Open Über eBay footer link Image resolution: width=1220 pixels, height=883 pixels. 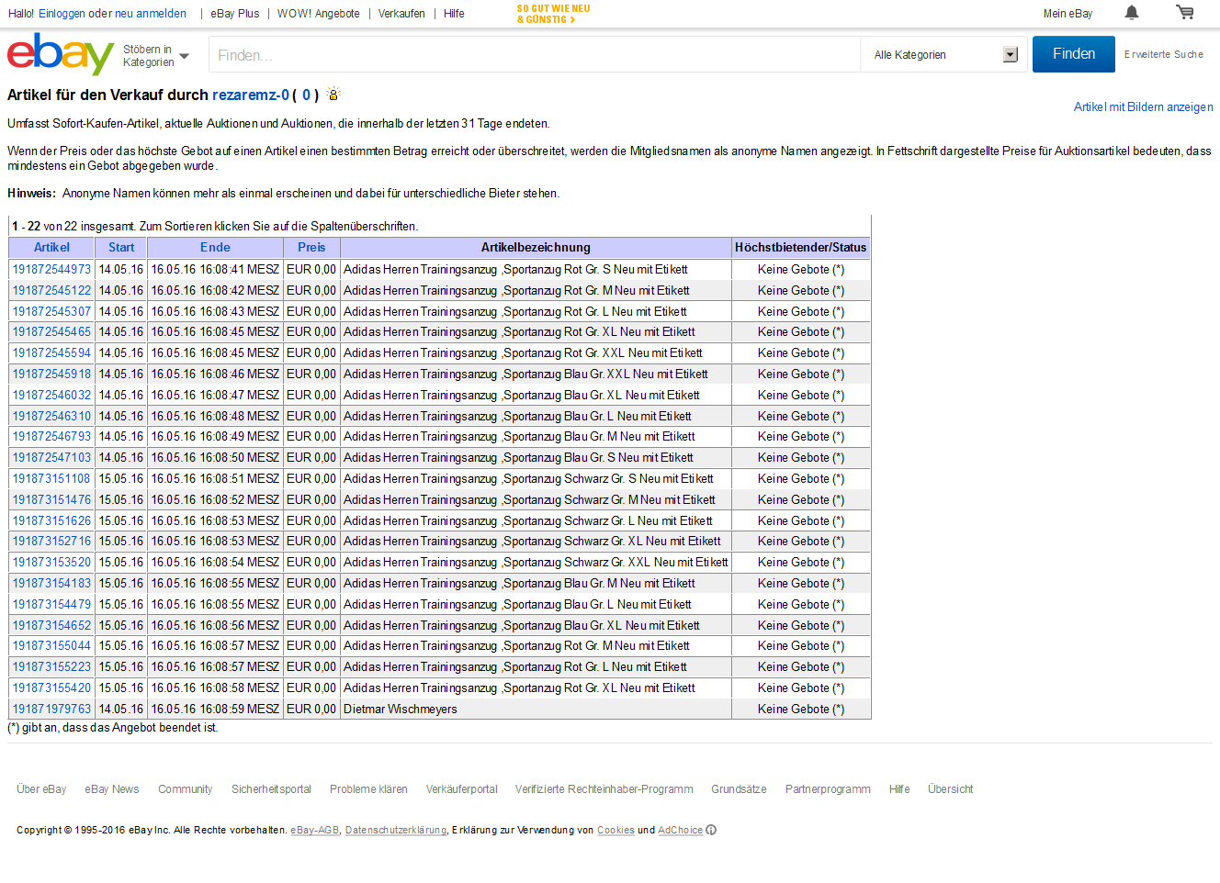point(41,789)
